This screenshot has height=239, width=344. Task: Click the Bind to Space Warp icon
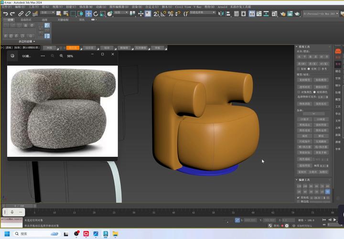tap(35, 14)
